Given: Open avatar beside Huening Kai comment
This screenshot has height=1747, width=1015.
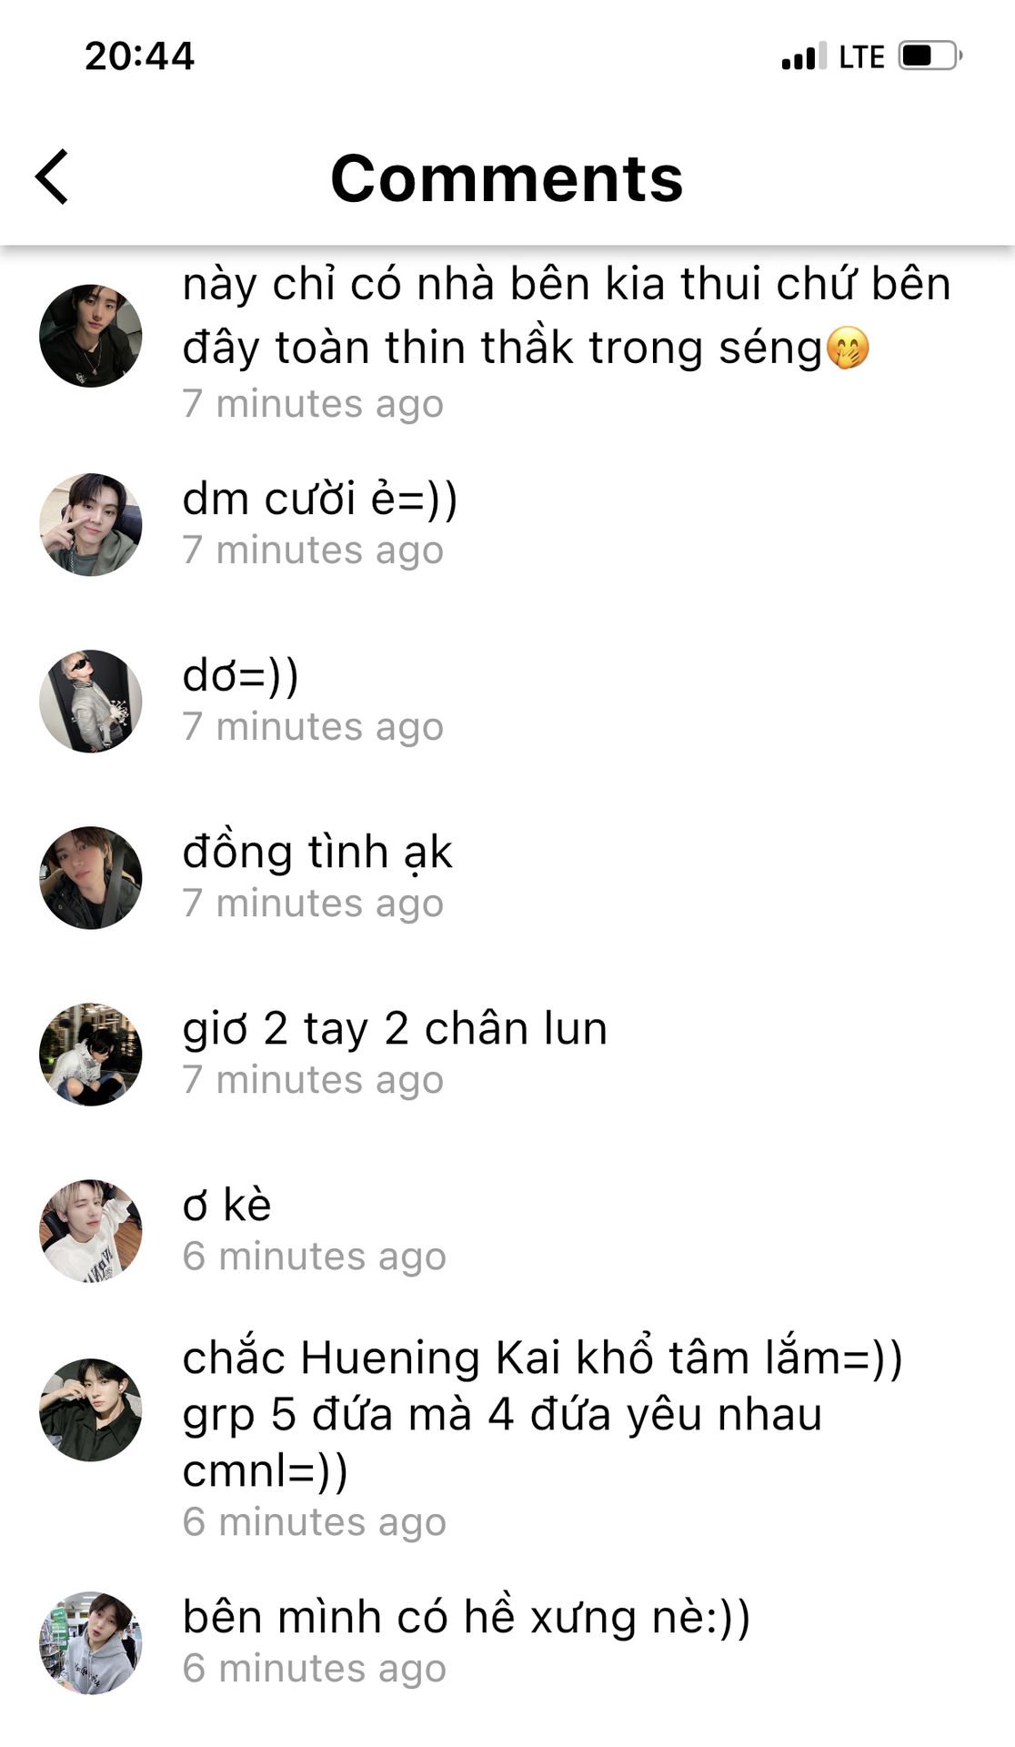Looking at the screenshot, I should pyautogui.click(x=91, y=1409).
